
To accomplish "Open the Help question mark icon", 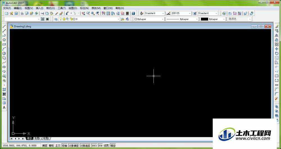I will 133,13.
